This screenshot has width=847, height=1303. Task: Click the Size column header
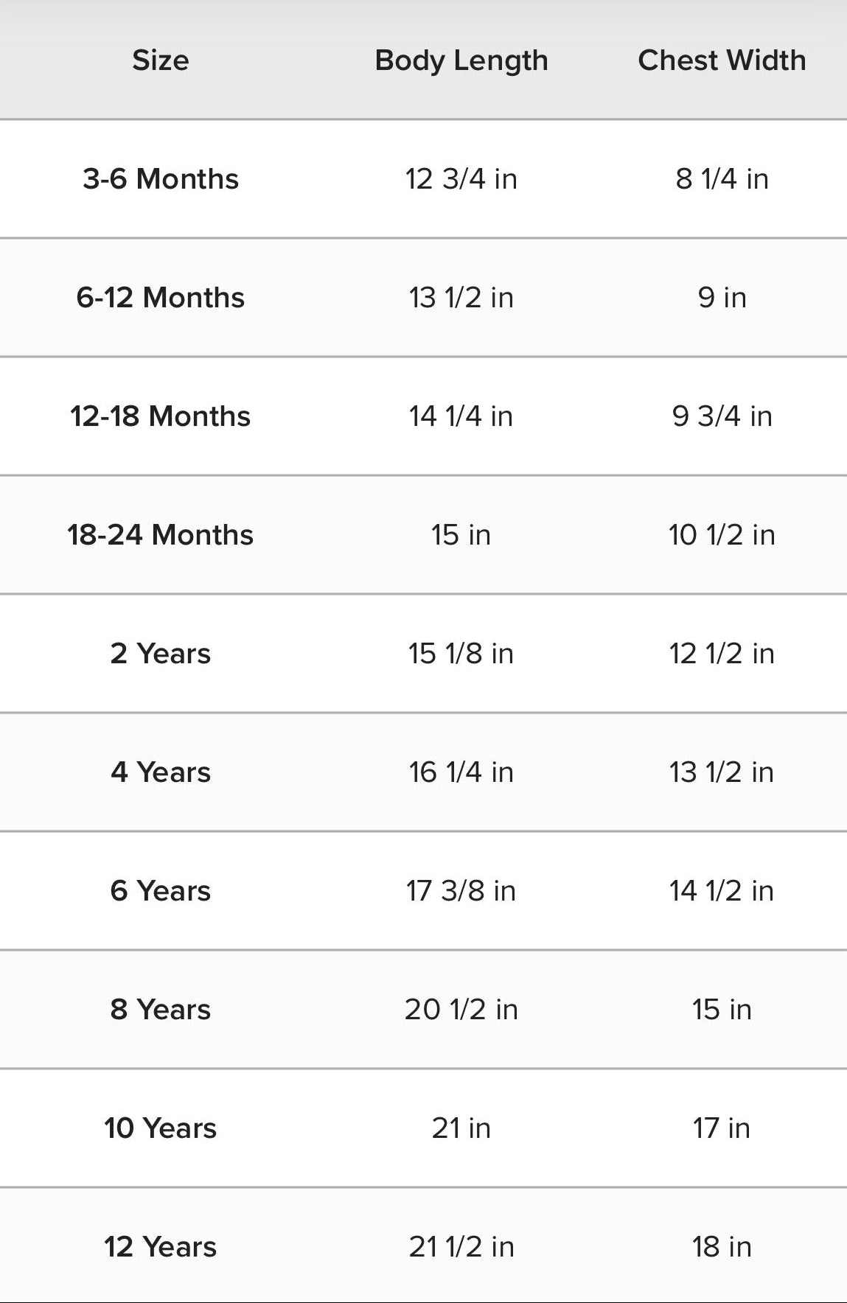pos(160,60)
